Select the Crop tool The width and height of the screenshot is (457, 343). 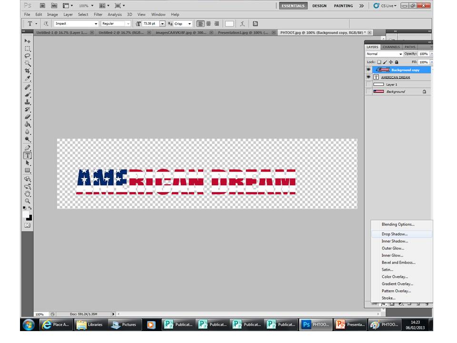28,71
